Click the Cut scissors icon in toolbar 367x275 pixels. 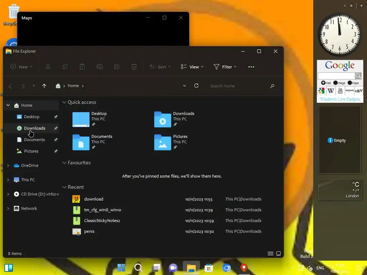pos(48,67)
